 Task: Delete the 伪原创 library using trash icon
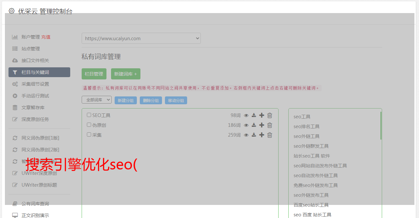coord(270,125)
